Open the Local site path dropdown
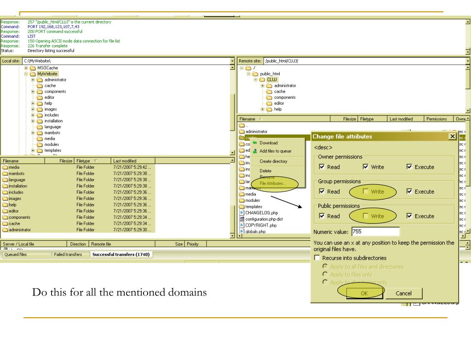The width and height of the screenshot is (471, 353). 232,61
